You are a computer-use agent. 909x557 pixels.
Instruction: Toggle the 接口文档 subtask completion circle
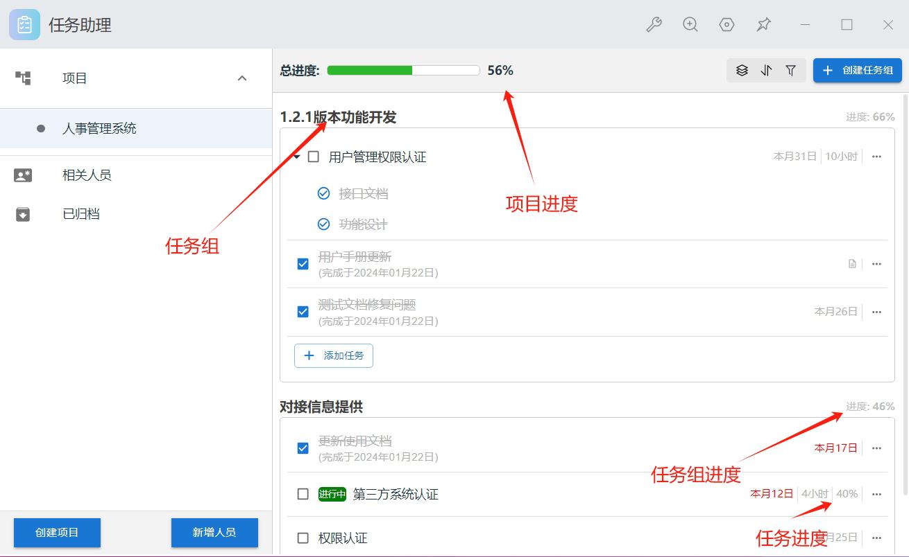323,194
